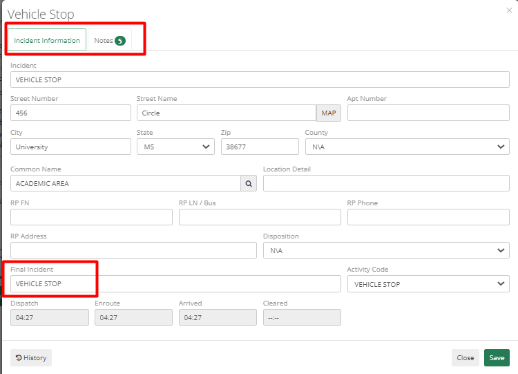Open the incident History

click(31, 358)
